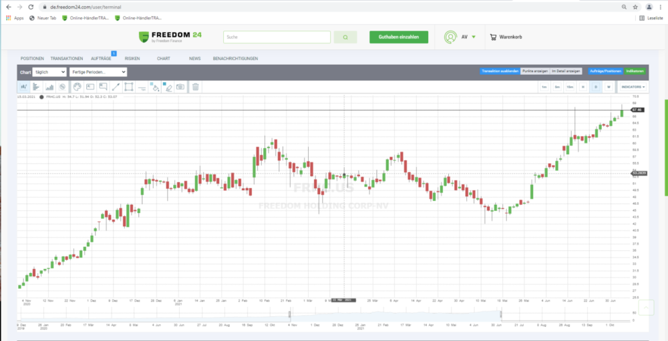This screenshot has width=668, height=341.
Task: Switch chart to 15m timeframe
Action: pyautogui.click(x=570, y=87)
